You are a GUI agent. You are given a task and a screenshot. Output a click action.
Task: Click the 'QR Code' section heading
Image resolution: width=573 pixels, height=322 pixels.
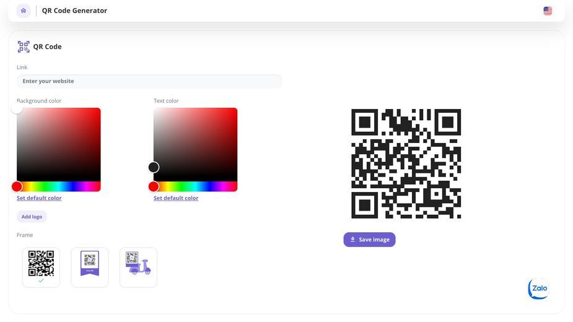click(47, 47)
